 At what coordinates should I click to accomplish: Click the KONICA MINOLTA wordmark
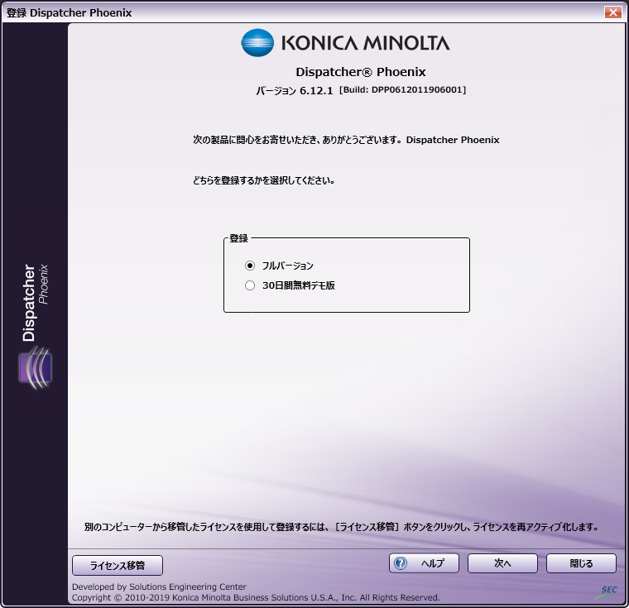366,43
